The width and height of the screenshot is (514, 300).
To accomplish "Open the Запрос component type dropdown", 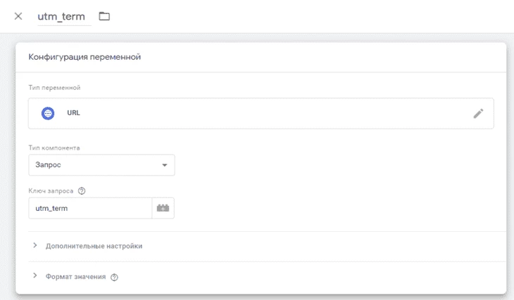I will pos(101,165).
